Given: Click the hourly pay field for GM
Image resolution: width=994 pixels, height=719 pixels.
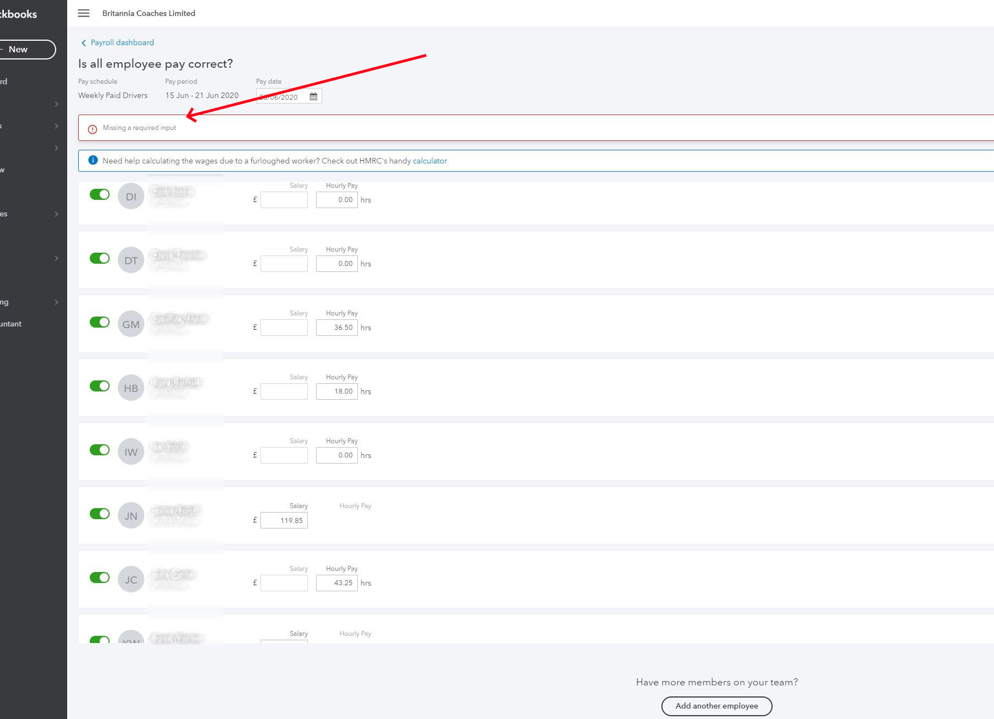Looking at the screenshot, I should [x=337, y=328].
